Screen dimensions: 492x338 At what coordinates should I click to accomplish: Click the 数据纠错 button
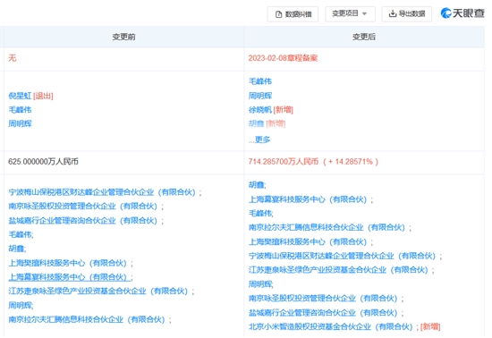point(293,14)
